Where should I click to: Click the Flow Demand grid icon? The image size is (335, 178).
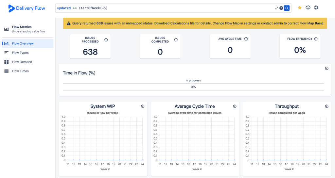[7, 62]
